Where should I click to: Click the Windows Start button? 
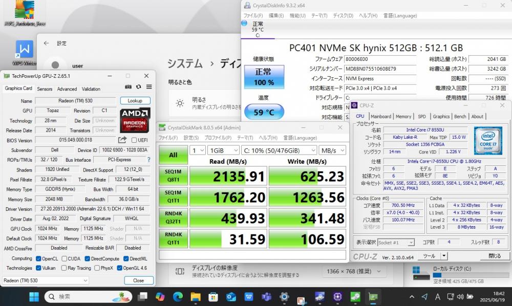tap(34, 297)
